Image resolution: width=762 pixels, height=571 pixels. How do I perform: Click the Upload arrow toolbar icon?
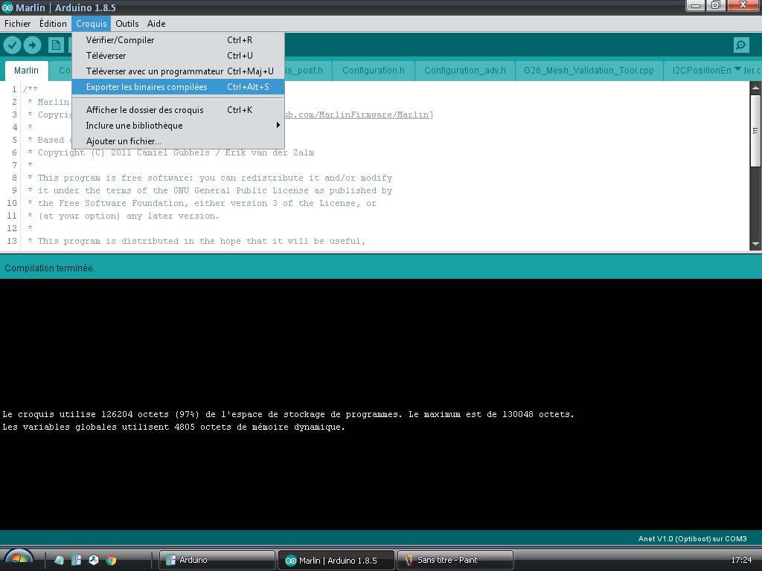33,45
